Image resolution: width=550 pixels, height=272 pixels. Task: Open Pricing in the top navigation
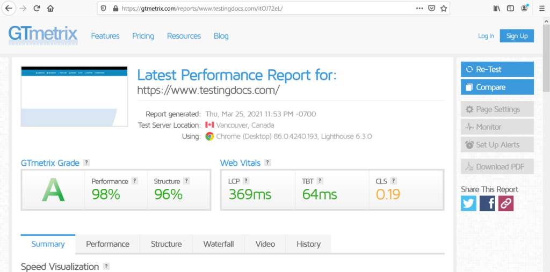[x=143, y=36]
